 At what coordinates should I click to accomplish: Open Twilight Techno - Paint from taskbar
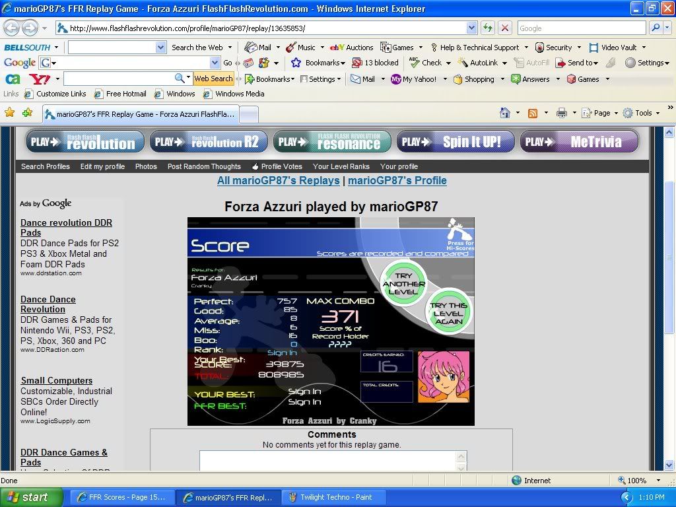[x=335, y=497]
